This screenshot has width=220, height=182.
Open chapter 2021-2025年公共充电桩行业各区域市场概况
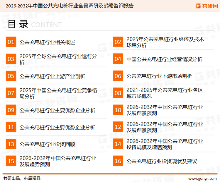pyautogui.click(x=165, y=93)
